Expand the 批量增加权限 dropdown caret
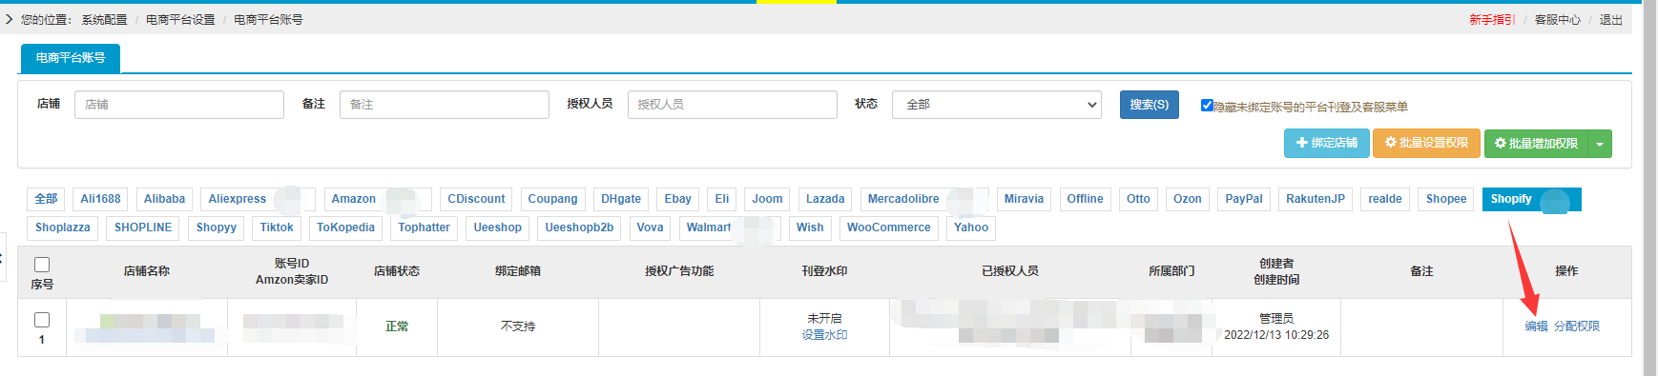This screenshot has width=1658, height=376. 1600,144
